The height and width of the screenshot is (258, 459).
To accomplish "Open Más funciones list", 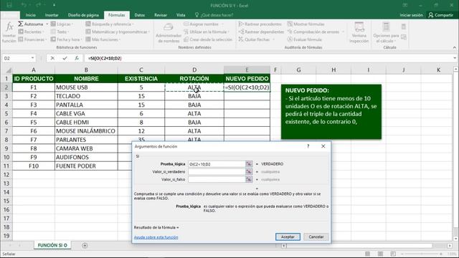I will tap(103, 39).
